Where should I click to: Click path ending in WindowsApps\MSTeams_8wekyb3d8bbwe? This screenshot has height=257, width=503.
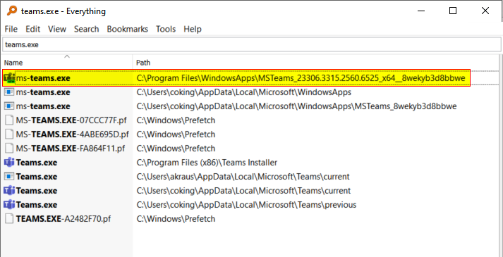tap(296, 106)
